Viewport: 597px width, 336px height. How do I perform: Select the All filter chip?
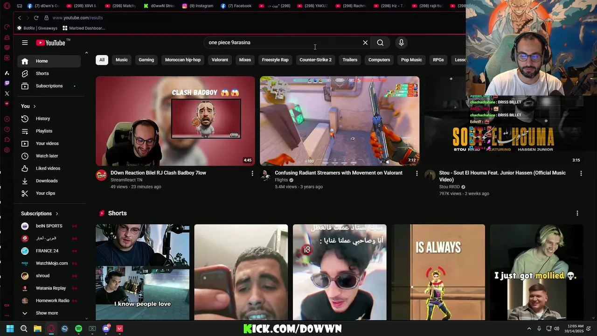102,60
